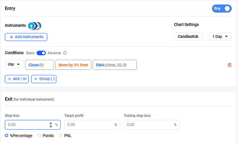Delete the condition with the trash icon

tap(229, 65)
